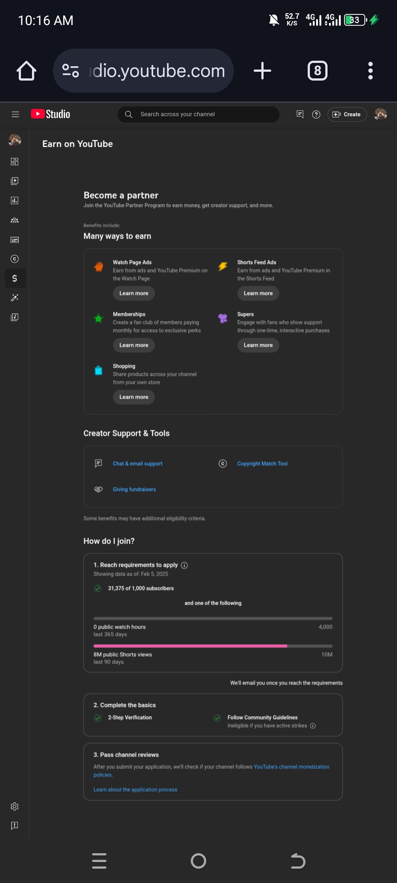
Task: Focus the Search across your channel field
Action: tap(198, 114)
